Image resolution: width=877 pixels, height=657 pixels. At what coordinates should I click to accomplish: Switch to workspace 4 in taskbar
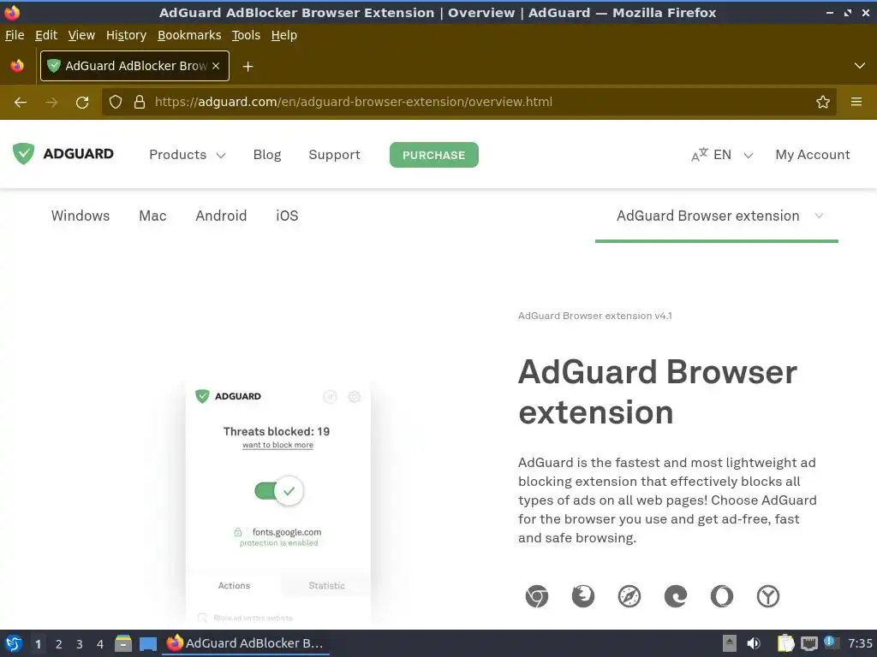coord(100,643)
